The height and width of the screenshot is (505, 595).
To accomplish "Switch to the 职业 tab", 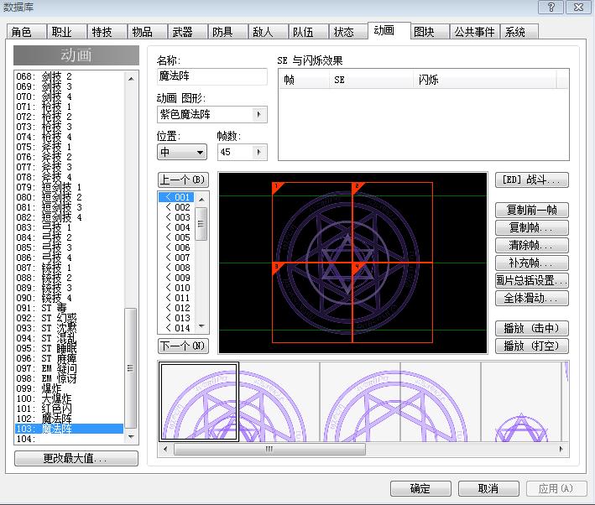I will pyautogui.click(x=66, y=32).
